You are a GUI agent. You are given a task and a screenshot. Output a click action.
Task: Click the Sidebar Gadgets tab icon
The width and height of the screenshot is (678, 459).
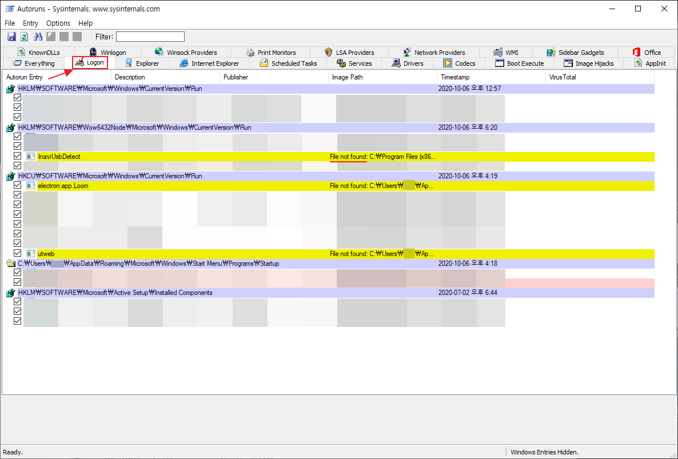pyautogui.click(x=551, y=52)
